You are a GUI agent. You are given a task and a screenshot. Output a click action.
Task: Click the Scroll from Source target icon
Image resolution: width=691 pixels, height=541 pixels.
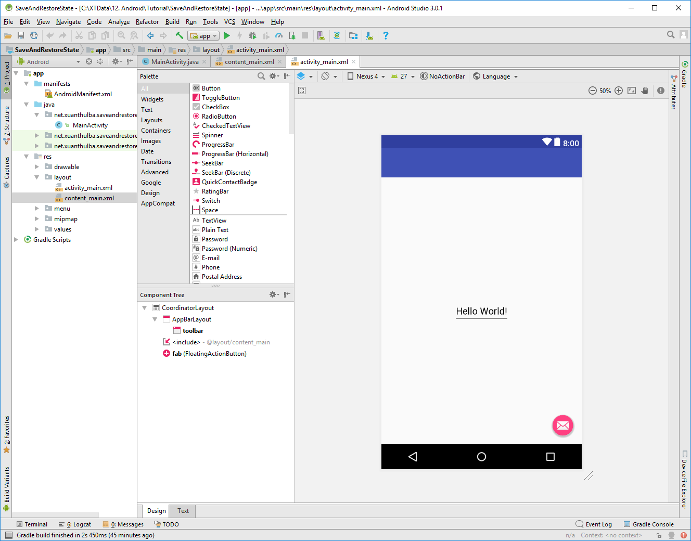[x=89, y=61]
